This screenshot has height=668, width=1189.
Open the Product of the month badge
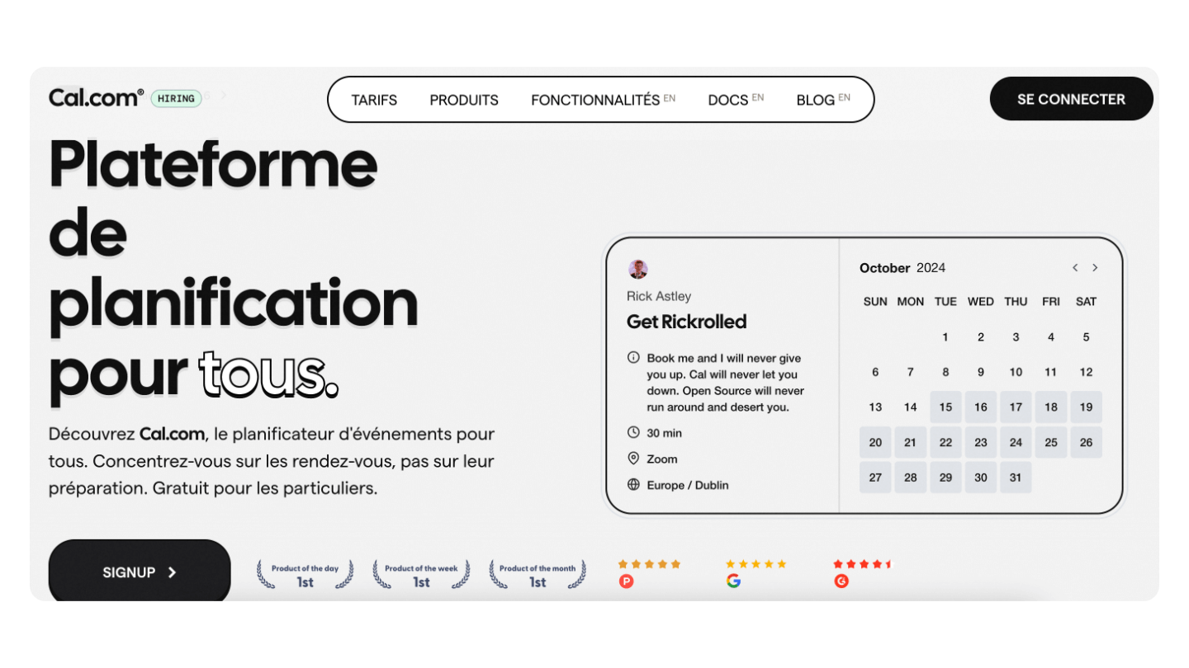[538, 575]
